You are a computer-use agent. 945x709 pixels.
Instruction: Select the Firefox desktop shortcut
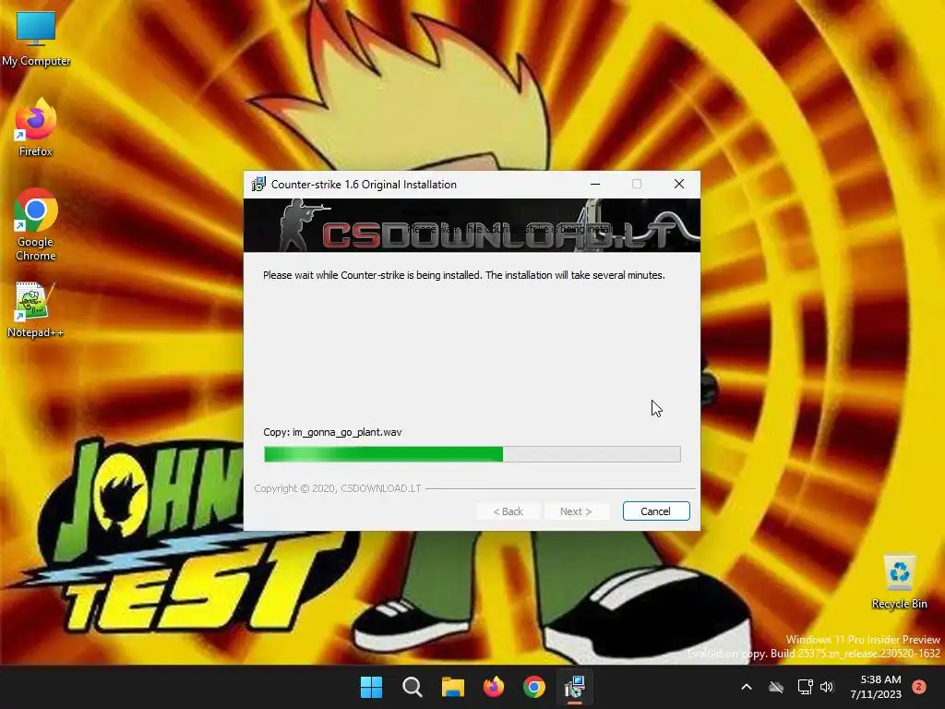(36, 127)
